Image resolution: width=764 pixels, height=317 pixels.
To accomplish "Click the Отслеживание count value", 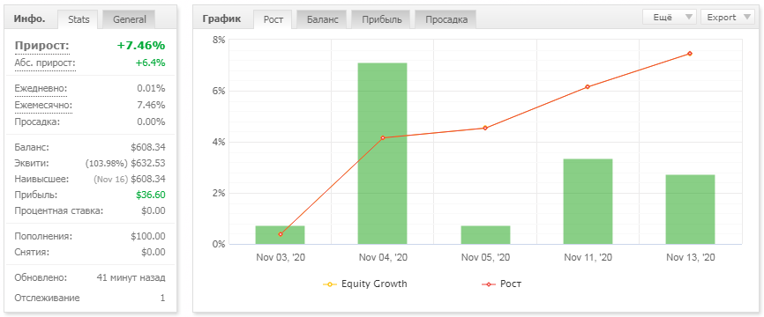I will tap(162, 298).
